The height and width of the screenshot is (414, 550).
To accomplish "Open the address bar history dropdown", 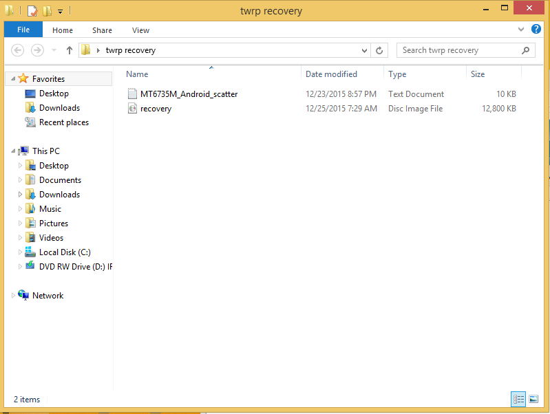I will (364, 50).
